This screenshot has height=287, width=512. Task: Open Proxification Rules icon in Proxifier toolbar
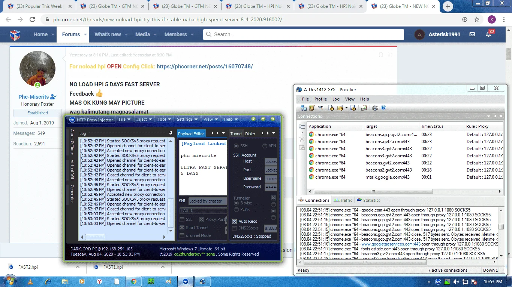[x=311, y=108]
